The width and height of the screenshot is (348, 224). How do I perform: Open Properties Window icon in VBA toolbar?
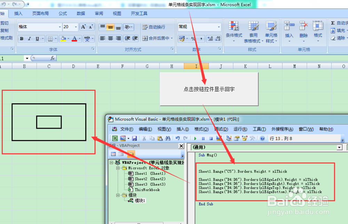pos(237,138)
